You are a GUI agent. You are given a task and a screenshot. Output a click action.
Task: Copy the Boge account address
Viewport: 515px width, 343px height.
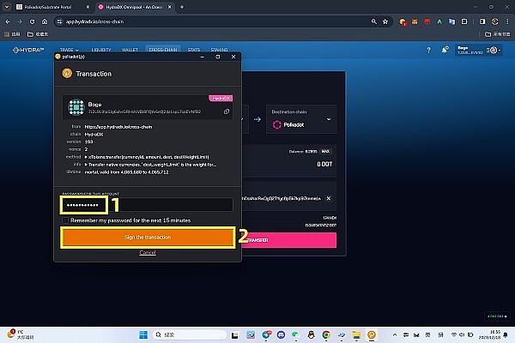[227, 111]
